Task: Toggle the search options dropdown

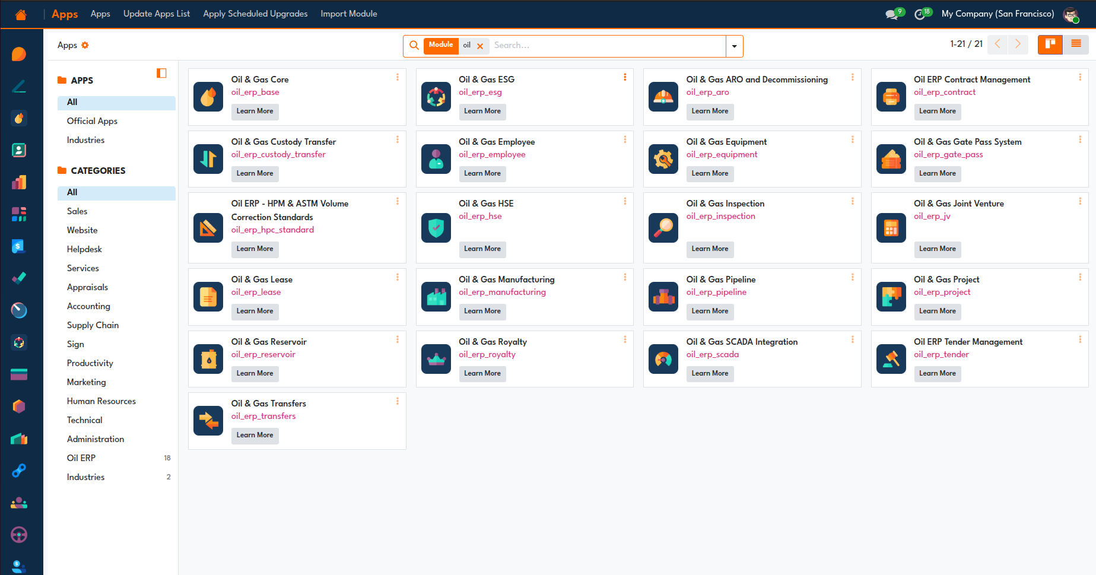Action: point(735,46)
